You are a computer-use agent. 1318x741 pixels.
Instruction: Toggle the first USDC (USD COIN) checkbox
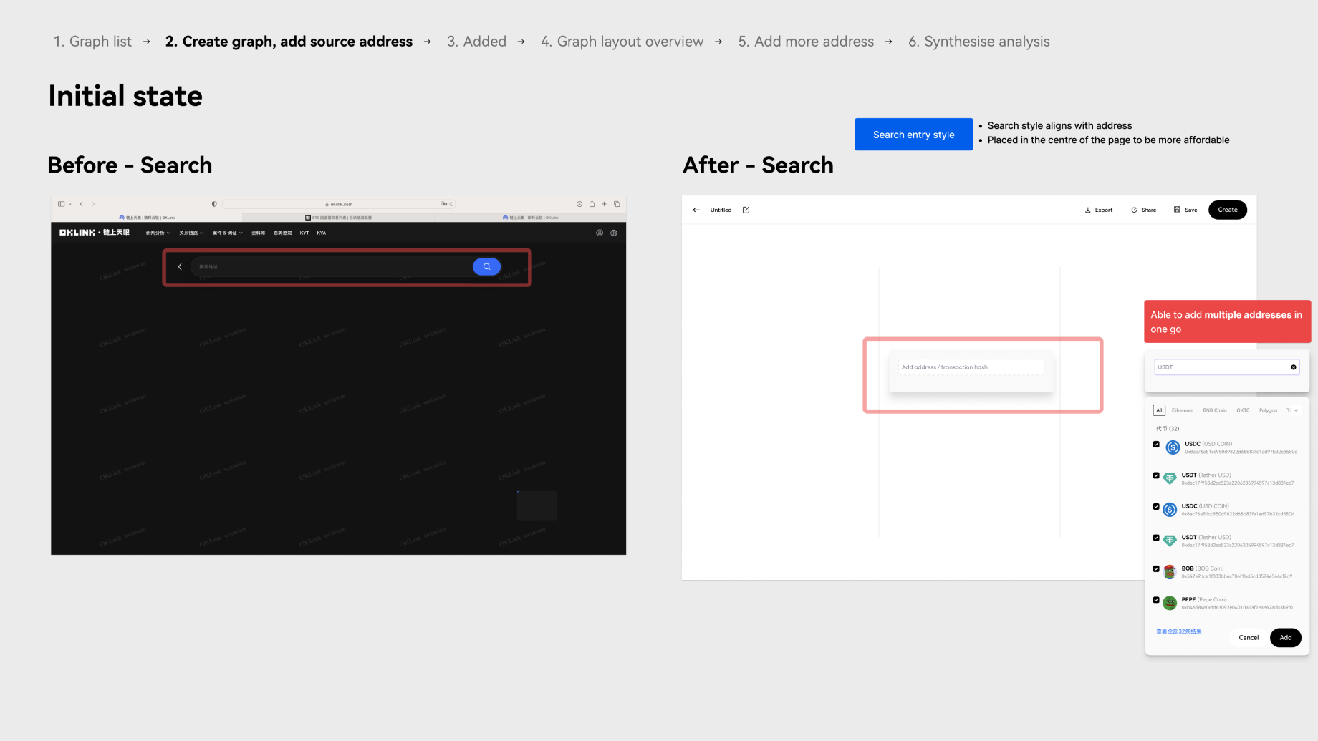coord(1156,445)
